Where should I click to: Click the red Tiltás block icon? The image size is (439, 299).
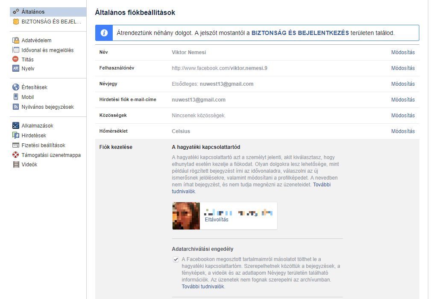point(16,59)
